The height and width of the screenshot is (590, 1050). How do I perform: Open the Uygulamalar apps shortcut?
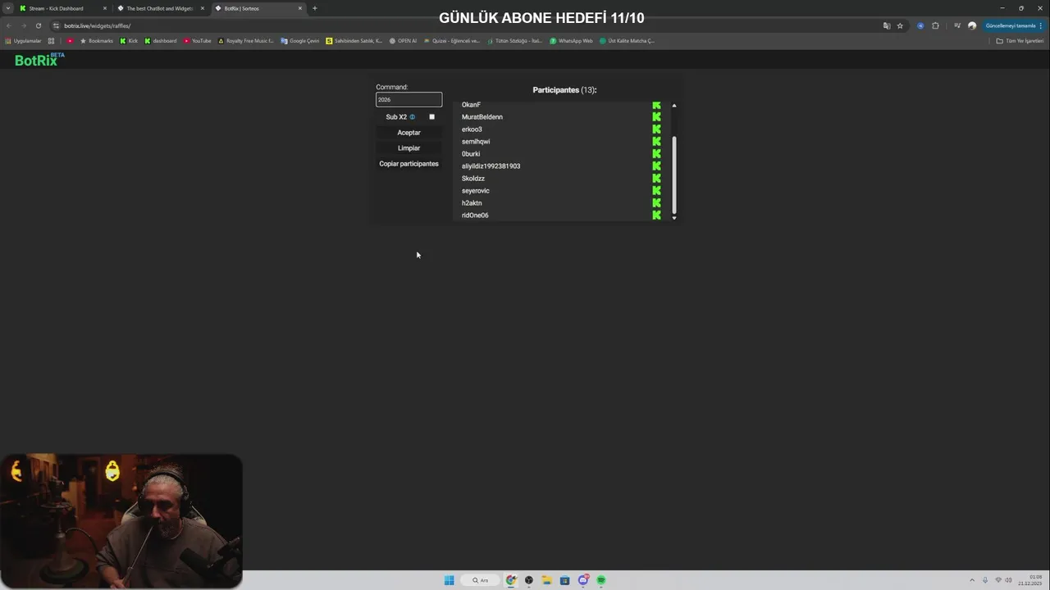point(23,41)
